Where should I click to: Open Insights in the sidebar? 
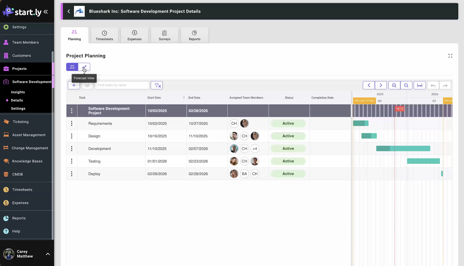pos(18,92)
